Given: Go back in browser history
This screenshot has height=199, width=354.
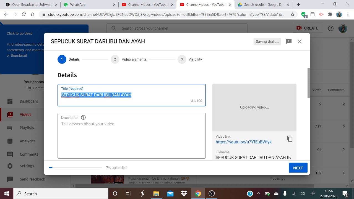Looking at the screenshot, I should [6, 15].
